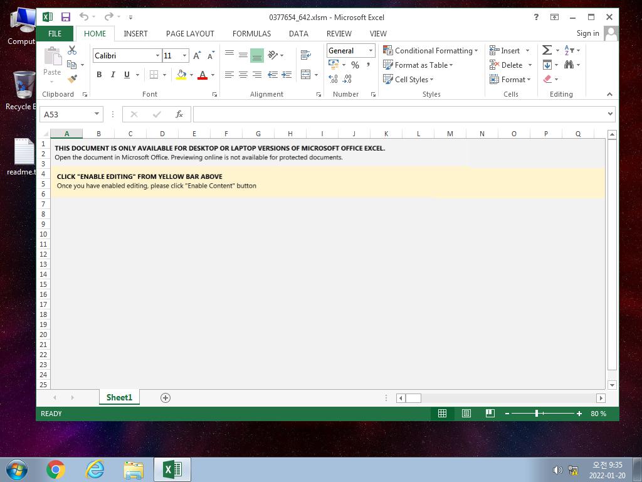Screen dimensions: 642x482
Task: Open the Format cells menu
Action: pos(510,79)
